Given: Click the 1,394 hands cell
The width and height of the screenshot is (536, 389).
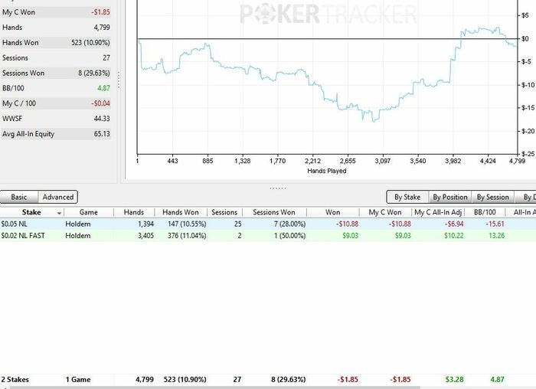Looking at the screenshot, I should pyautogui.click(x=145, y=224).
